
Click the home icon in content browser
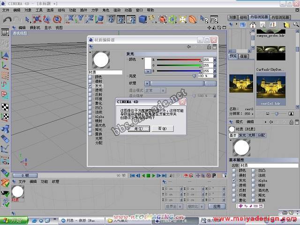tap(253, 25)
